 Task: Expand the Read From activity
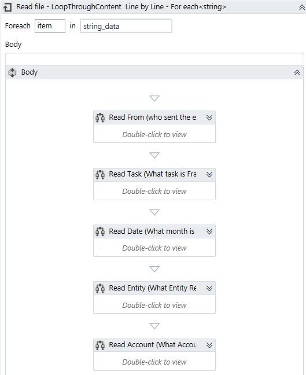coord(209,117)
